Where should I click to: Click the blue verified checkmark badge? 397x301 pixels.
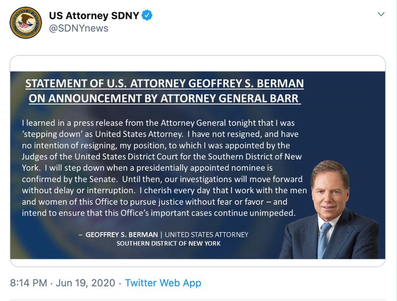147,15
